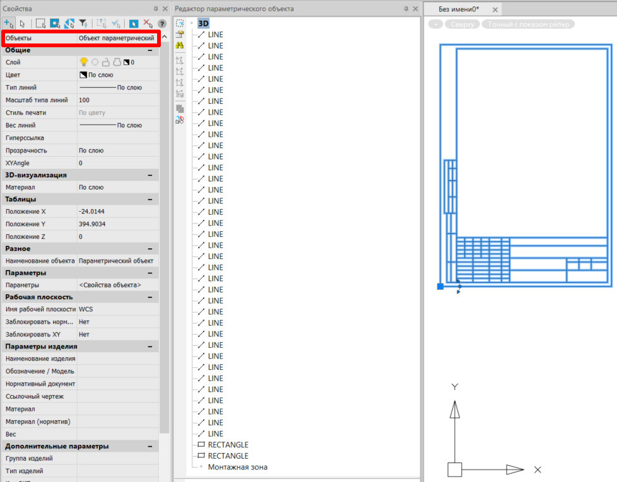Switch to the Без имени0* document tab
This screenshot has width=617, height=482.
coord(459,9)
